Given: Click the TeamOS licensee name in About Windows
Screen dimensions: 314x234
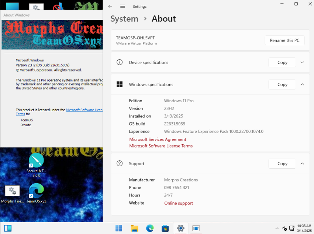Looking at the screenshot, I should (27, 120).
